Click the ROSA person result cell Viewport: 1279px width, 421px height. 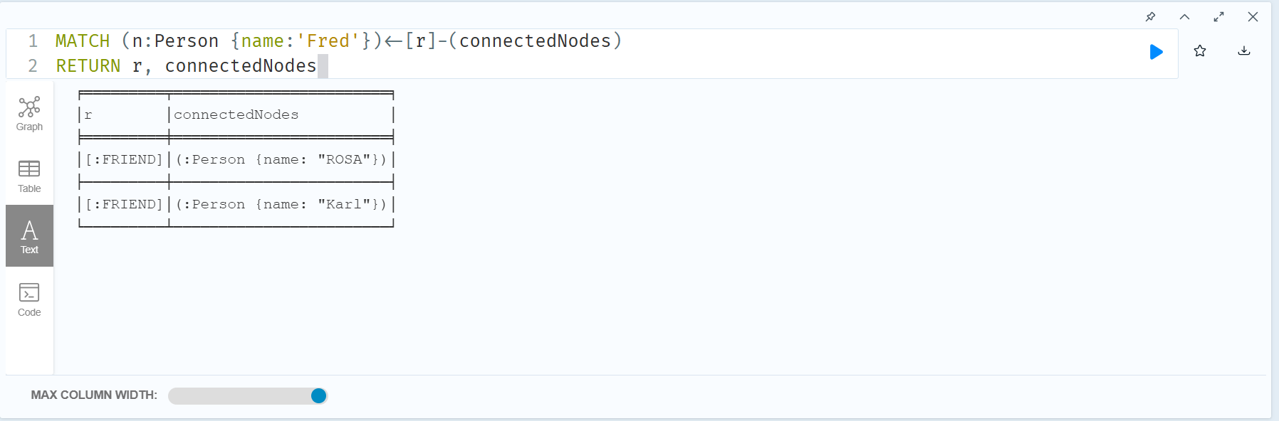click(x=281, y=160)
